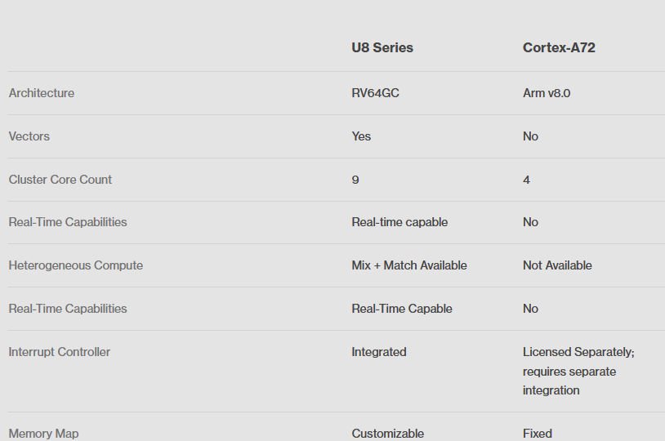Click the core count value 9

355,180
